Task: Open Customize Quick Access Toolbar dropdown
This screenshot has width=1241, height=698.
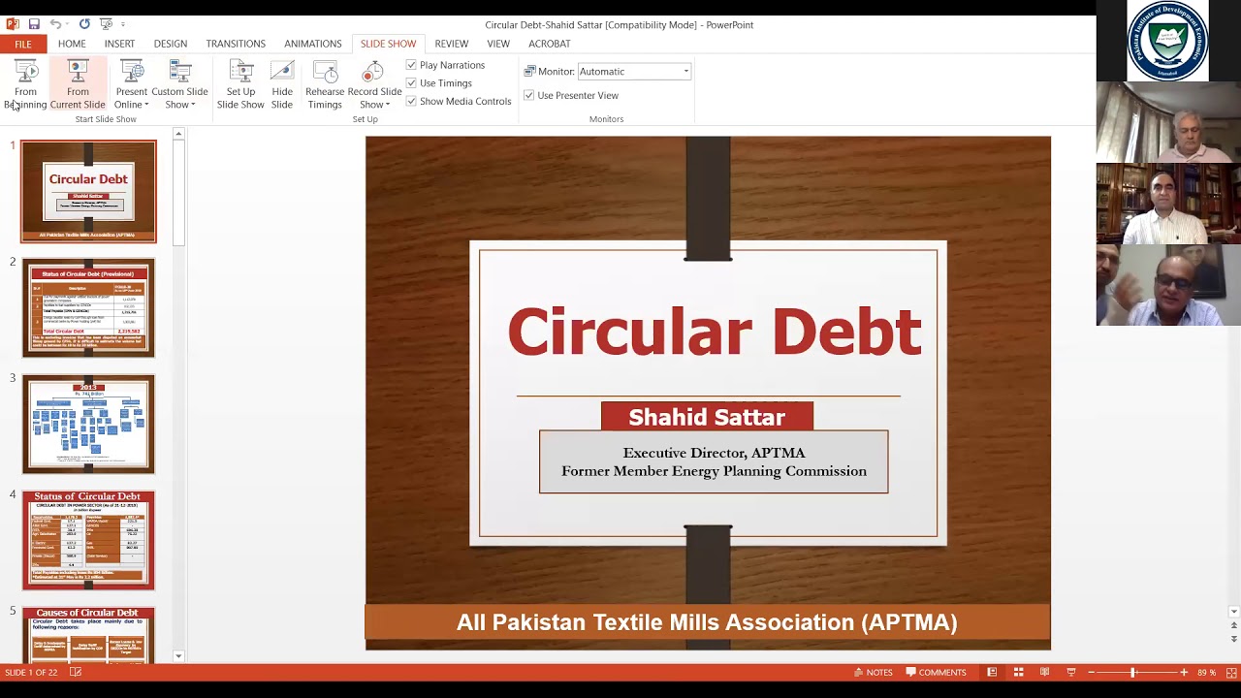Action: pyautogui.click(x=123, y=24)
